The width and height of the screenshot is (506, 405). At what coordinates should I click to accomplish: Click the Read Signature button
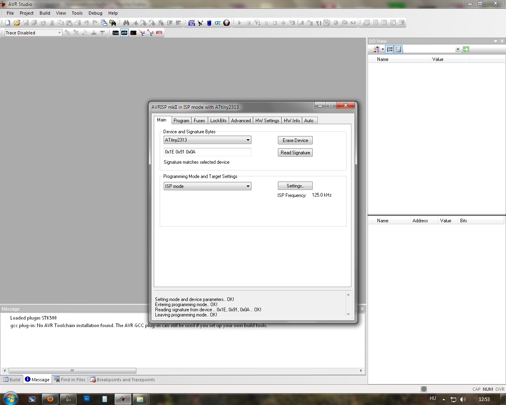[295, 153]
